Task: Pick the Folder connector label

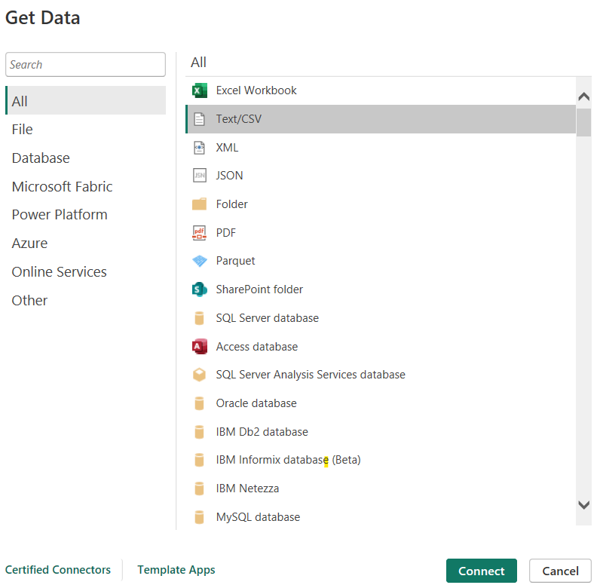Action: (232, 204)
